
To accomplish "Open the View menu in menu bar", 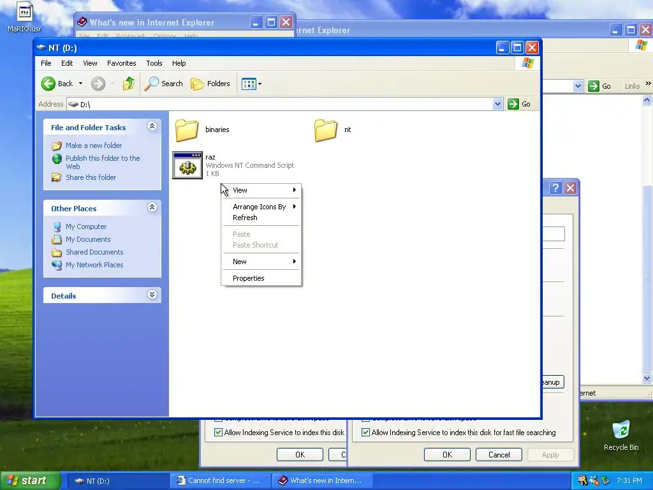I will coord(90,63).
